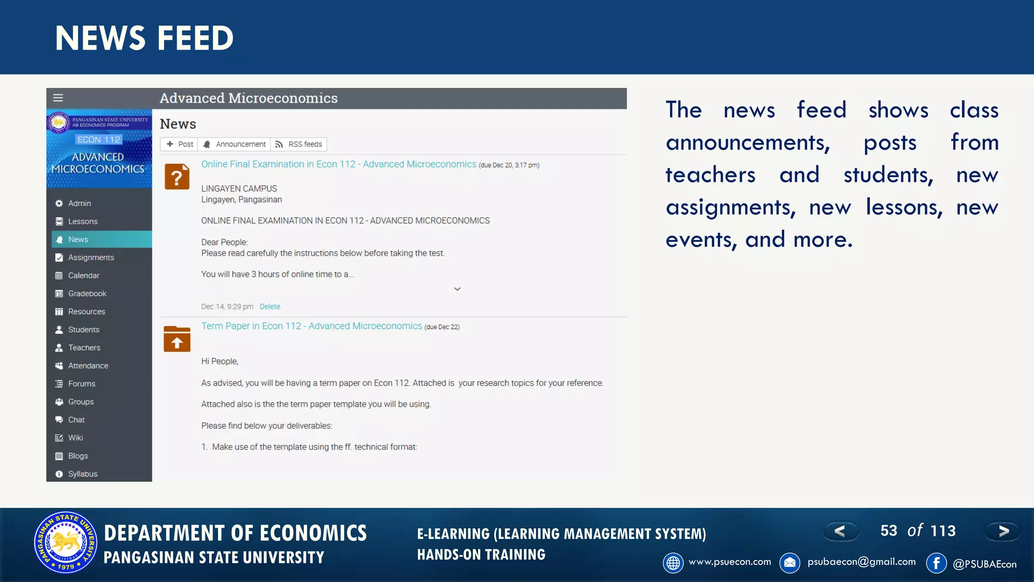Click the Calendar grid icon

click(x=59, y=275)
